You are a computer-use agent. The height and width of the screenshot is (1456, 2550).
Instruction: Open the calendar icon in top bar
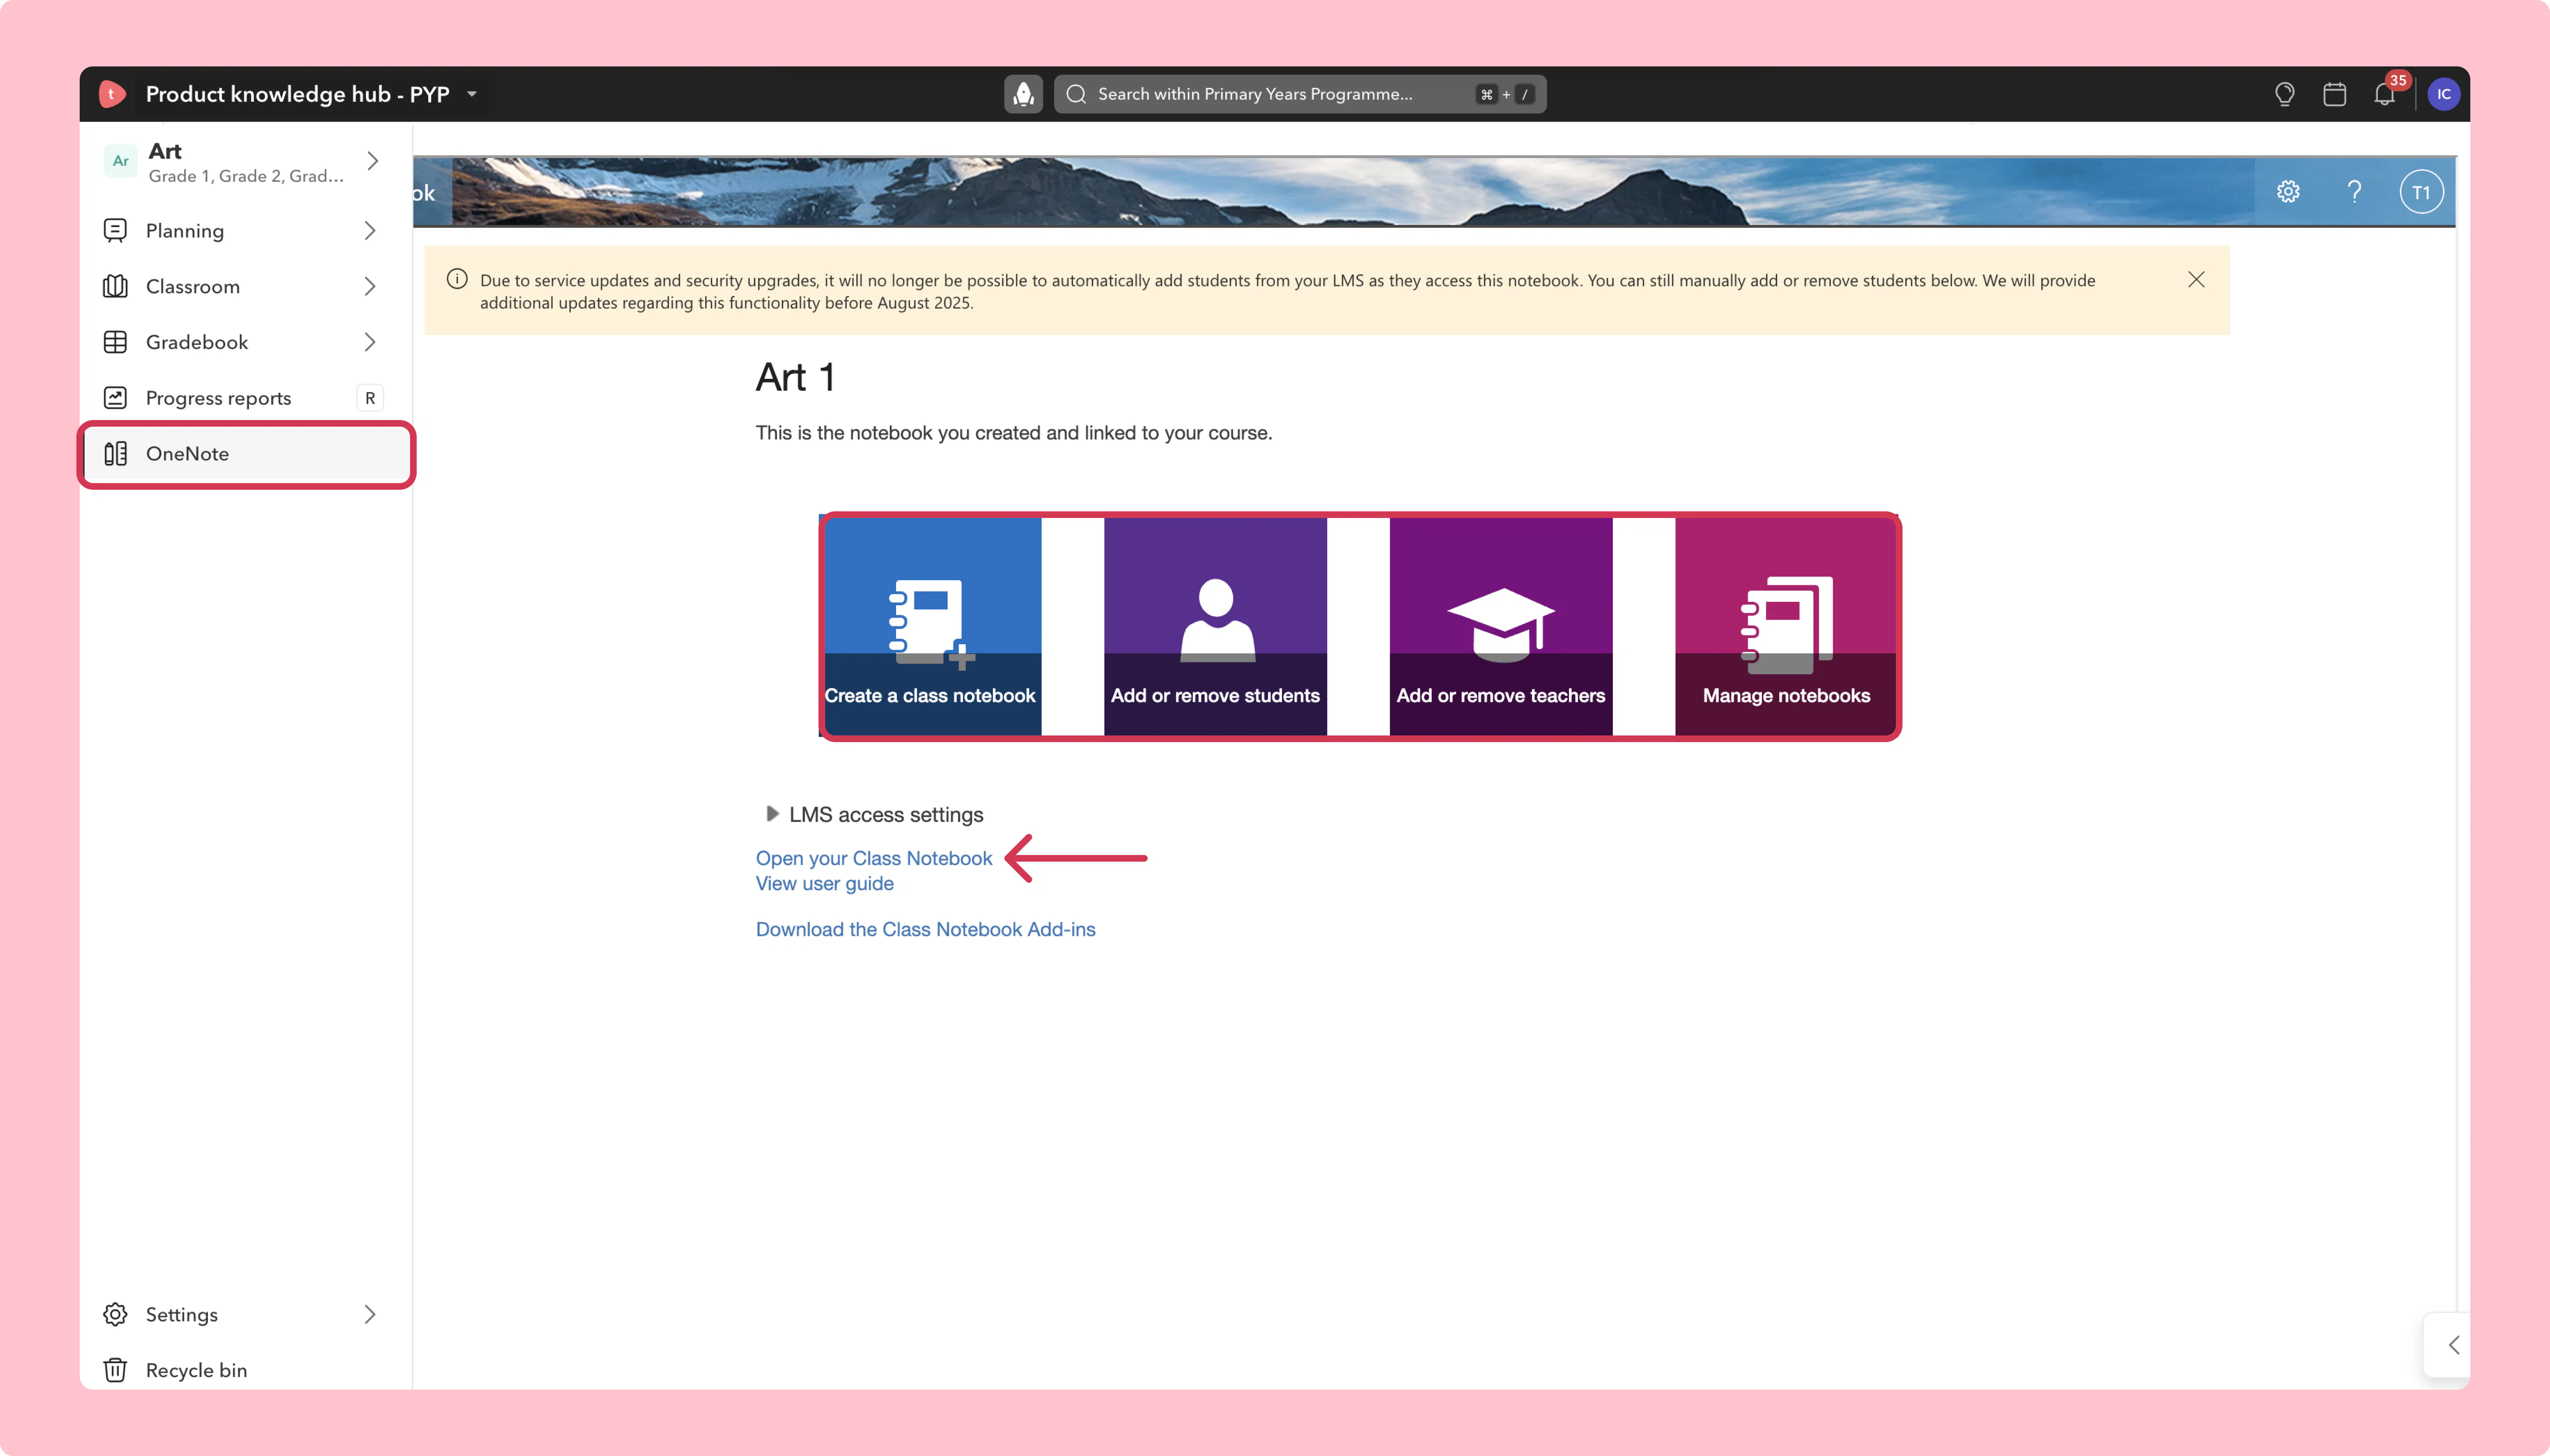[x=2334, y=94]
